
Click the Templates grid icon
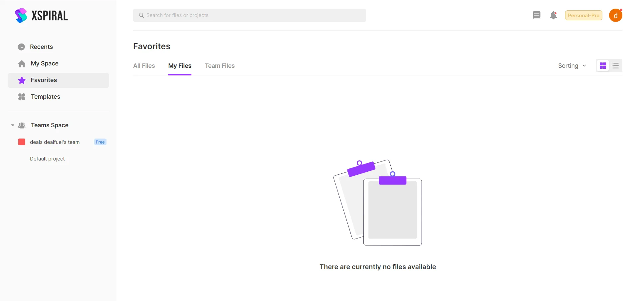pos(22,97)
